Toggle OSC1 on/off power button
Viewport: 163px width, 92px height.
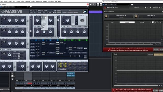1,15
